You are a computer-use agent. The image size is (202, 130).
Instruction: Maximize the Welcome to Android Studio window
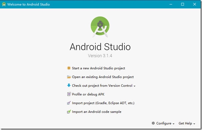point(183,4)
